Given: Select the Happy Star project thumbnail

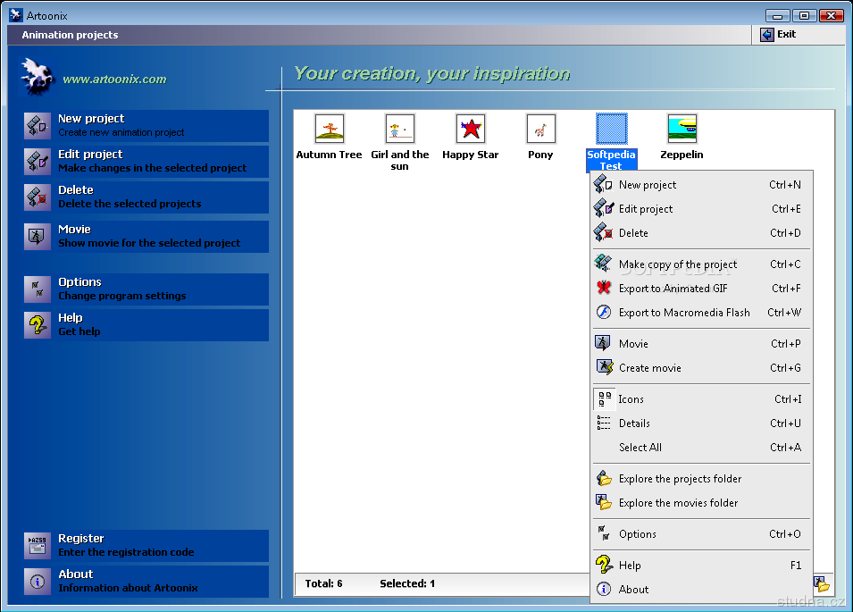Looking at the screenshot, I should tap(470, 129).
